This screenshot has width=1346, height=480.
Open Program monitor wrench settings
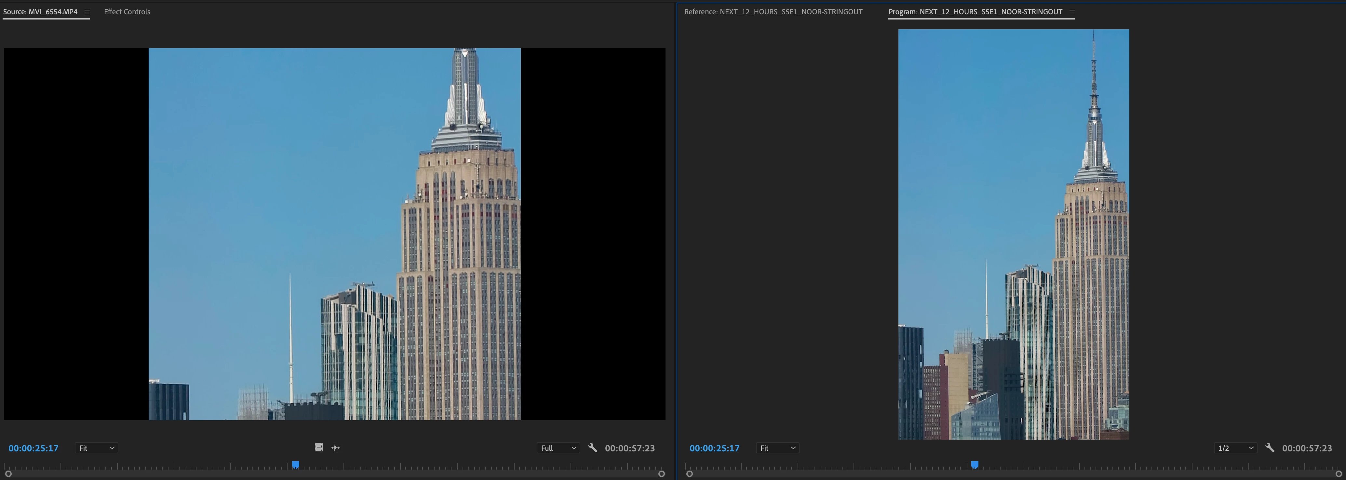[1269, 447]
